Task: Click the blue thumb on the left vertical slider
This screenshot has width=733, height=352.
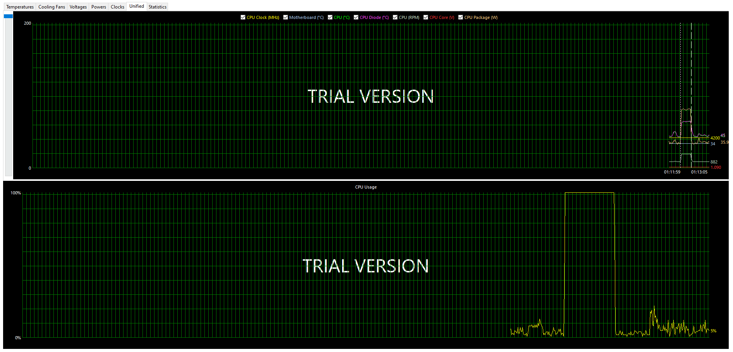Action: (x=8, y=16)
